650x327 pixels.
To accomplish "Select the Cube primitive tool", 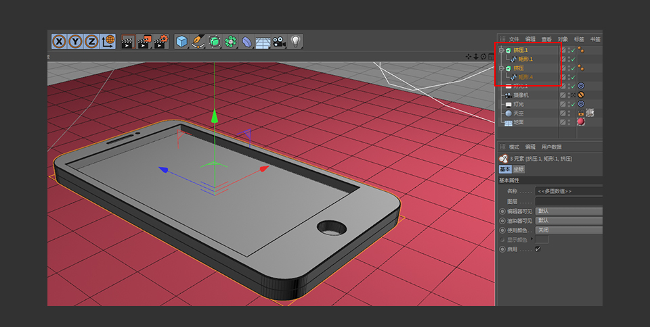I will click(x=181, y=42).
